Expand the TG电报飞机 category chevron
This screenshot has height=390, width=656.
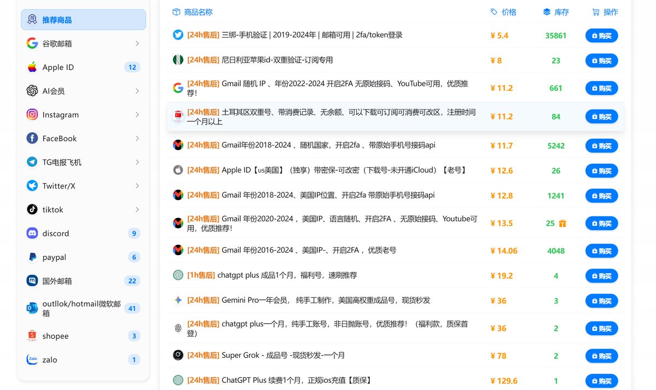click(137, 162)
